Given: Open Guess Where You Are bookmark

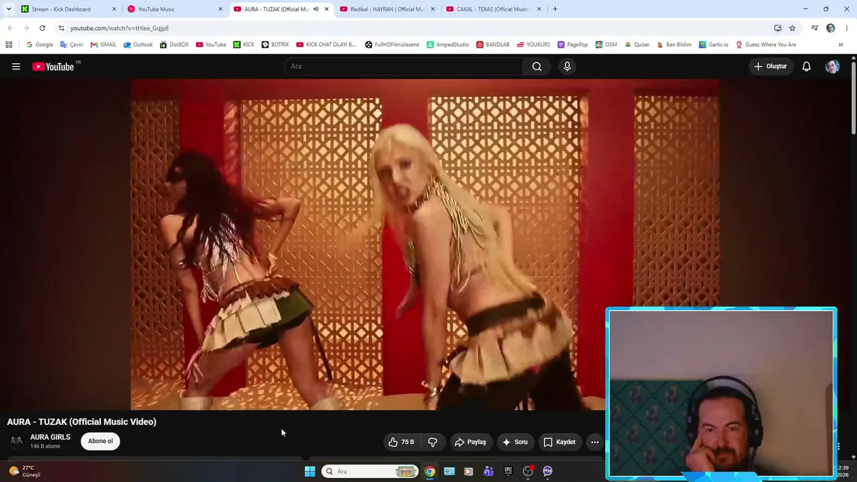Looking at the screenshot, I should tap(766, 45).
